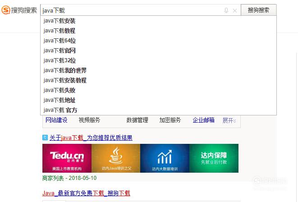
Task: Select suggestion java下载 官方
Action: [158, 110]
